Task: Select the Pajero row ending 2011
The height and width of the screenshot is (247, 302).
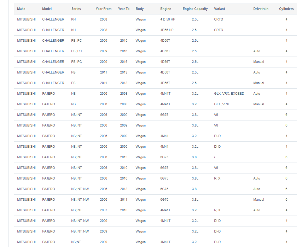Action: (156, 200)
